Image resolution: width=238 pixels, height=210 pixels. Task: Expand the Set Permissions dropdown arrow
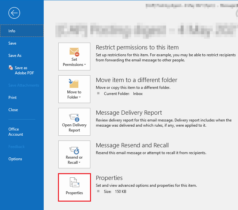85,65
